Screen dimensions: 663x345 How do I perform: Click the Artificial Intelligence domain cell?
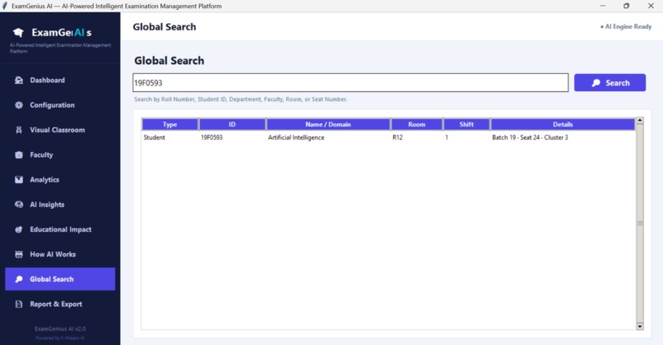point(296,137)
